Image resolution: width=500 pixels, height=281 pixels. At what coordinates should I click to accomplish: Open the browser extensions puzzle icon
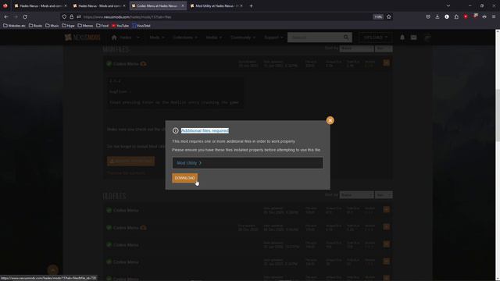point(456,16)
